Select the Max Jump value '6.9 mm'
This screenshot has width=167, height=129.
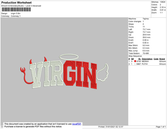146,51
